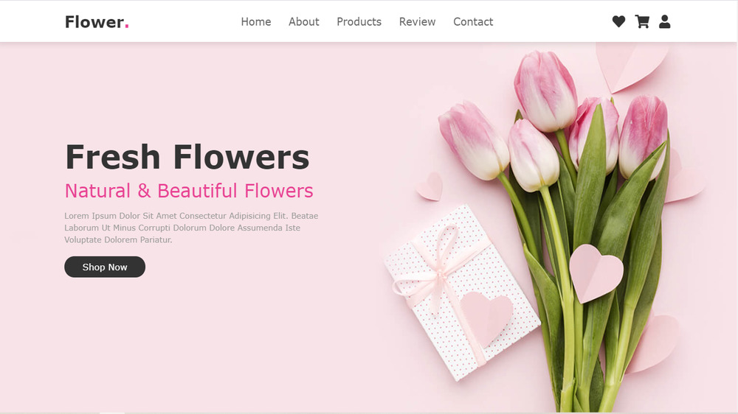Click the small pink heart left of tulips
Image resolution: width=738 pixels, height=414 pixels.
pyautogui.click(x=430, y=186)
